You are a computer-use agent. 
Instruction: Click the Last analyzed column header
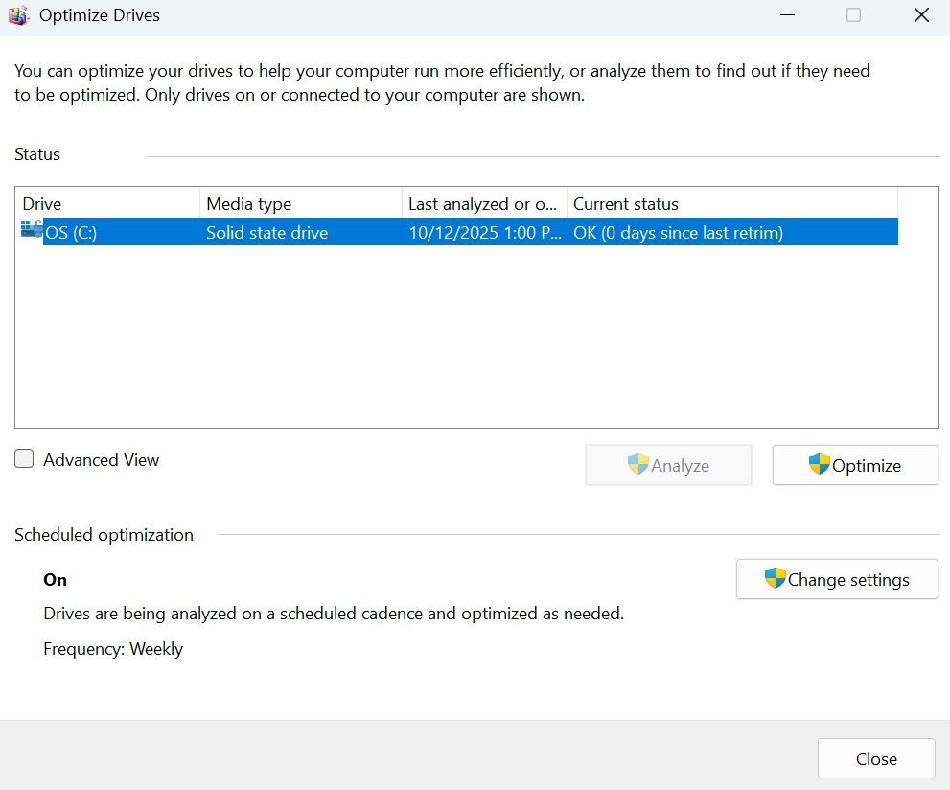483,204
